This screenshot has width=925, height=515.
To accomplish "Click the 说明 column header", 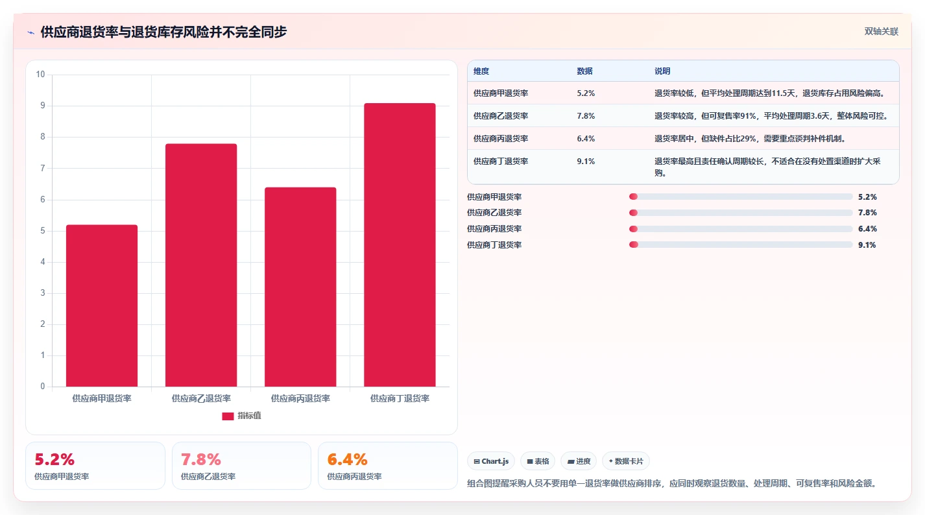I will (x=662, y=71).
